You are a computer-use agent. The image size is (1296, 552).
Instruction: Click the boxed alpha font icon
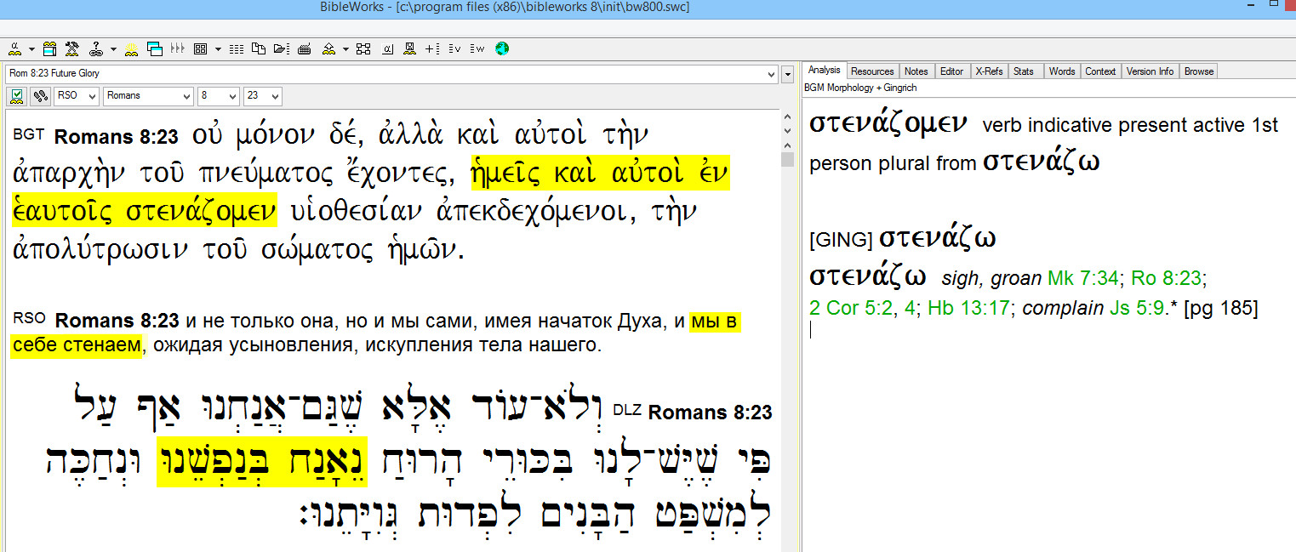point(387,48)
